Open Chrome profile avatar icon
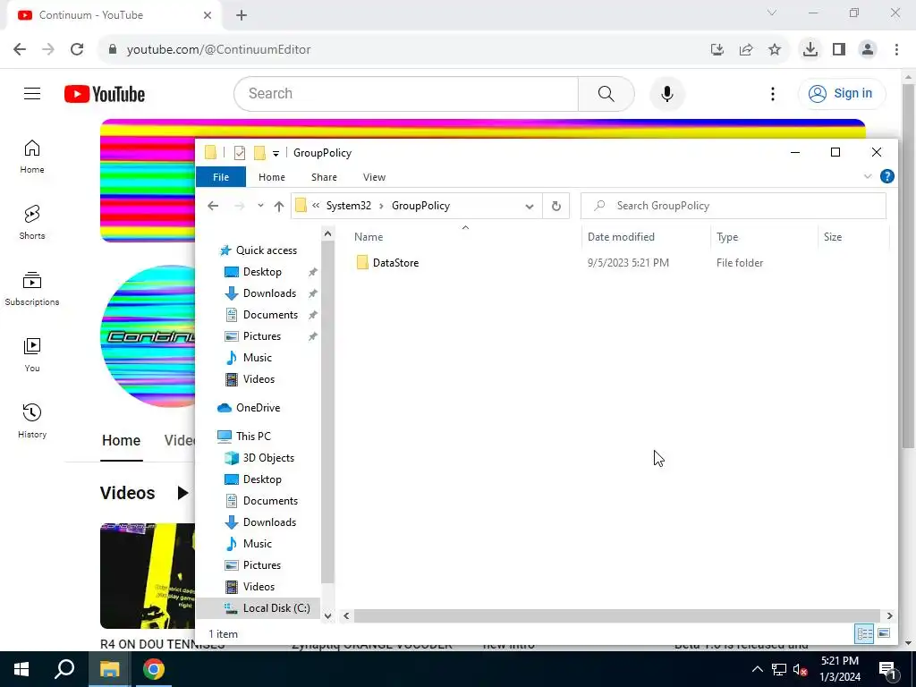The width and height of the screenshot is (916, 687). click(x=868, y=50)
